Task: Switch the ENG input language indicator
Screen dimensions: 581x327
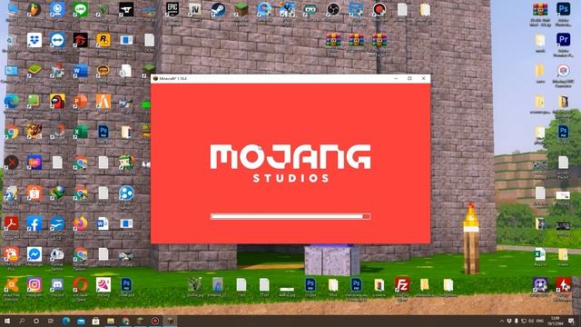Action: (540, 321)
